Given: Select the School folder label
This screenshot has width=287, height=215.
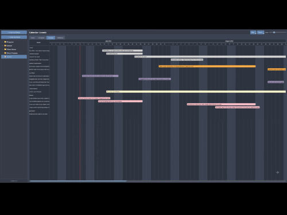Looking at the screenshot, I should [x=9, y=46].
